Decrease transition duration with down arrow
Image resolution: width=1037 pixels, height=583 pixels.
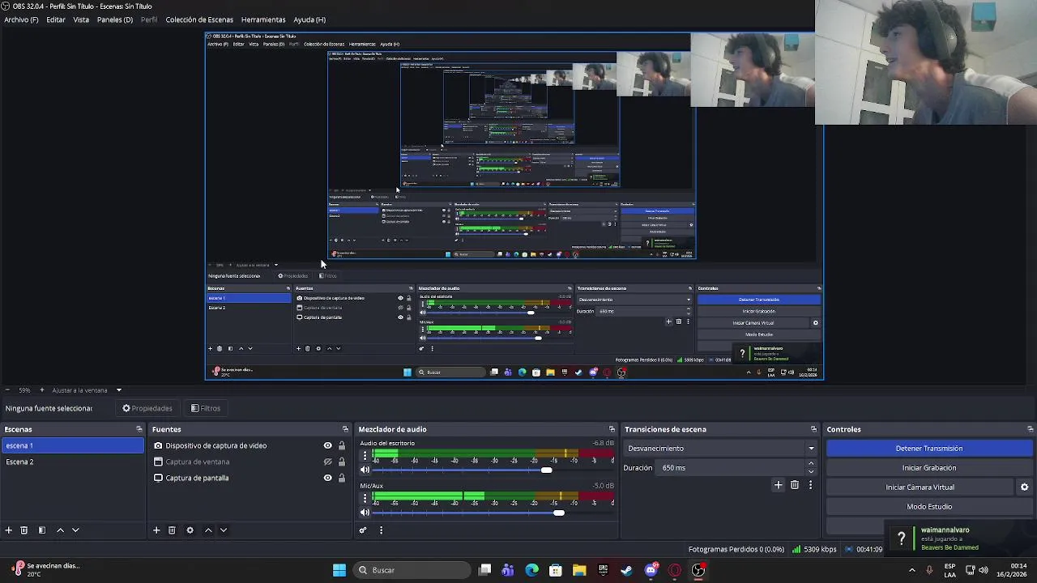pos(811,471)
